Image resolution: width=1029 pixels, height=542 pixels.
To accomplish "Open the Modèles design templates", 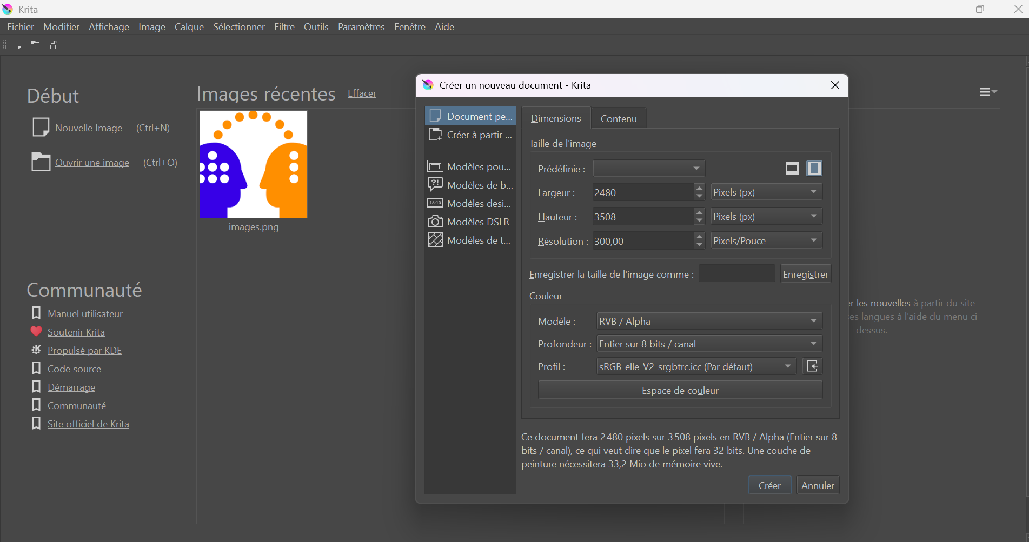I will point(470,203).
